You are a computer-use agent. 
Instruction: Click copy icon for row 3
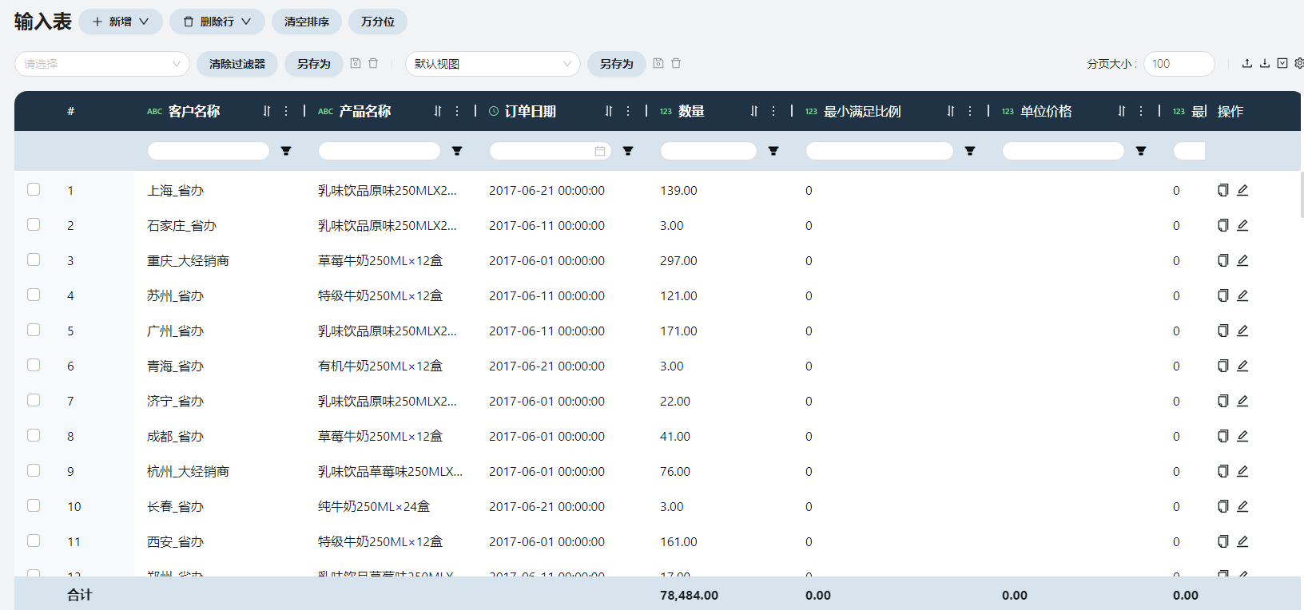(1222, 260)
